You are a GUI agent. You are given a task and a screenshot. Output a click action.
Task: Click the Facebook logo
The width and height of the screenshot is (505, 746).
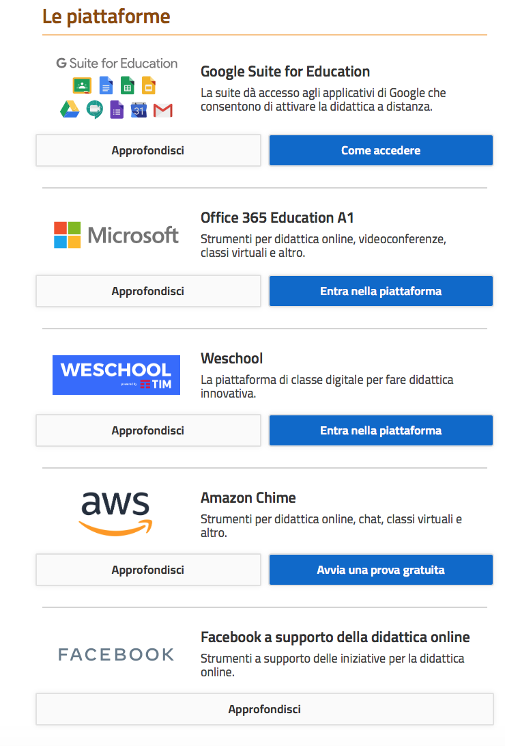(117, 654)
